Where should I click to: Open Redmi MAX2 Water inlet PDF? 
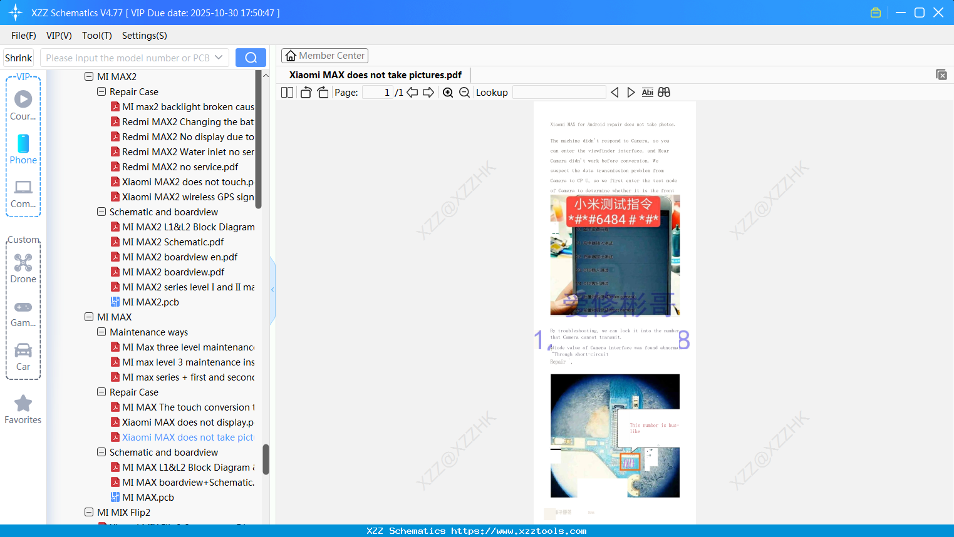click(x=182, y=152)
